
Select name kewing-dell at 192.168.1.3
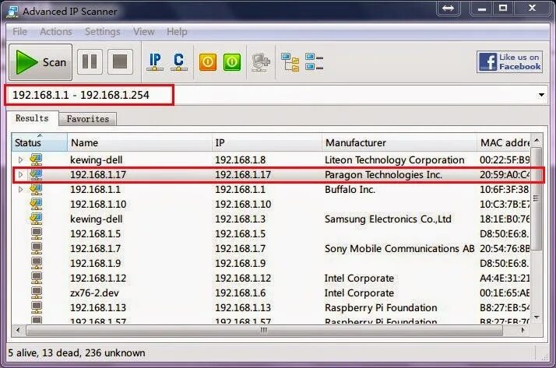tap(96, 219)
